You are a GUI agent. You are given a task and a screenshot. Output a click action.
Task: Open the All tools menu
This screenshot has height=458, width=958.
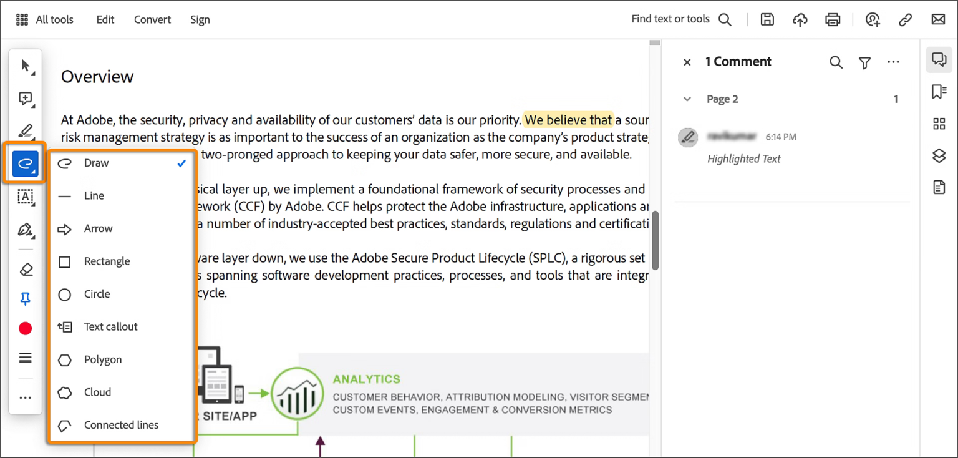[x=45, y=19]
